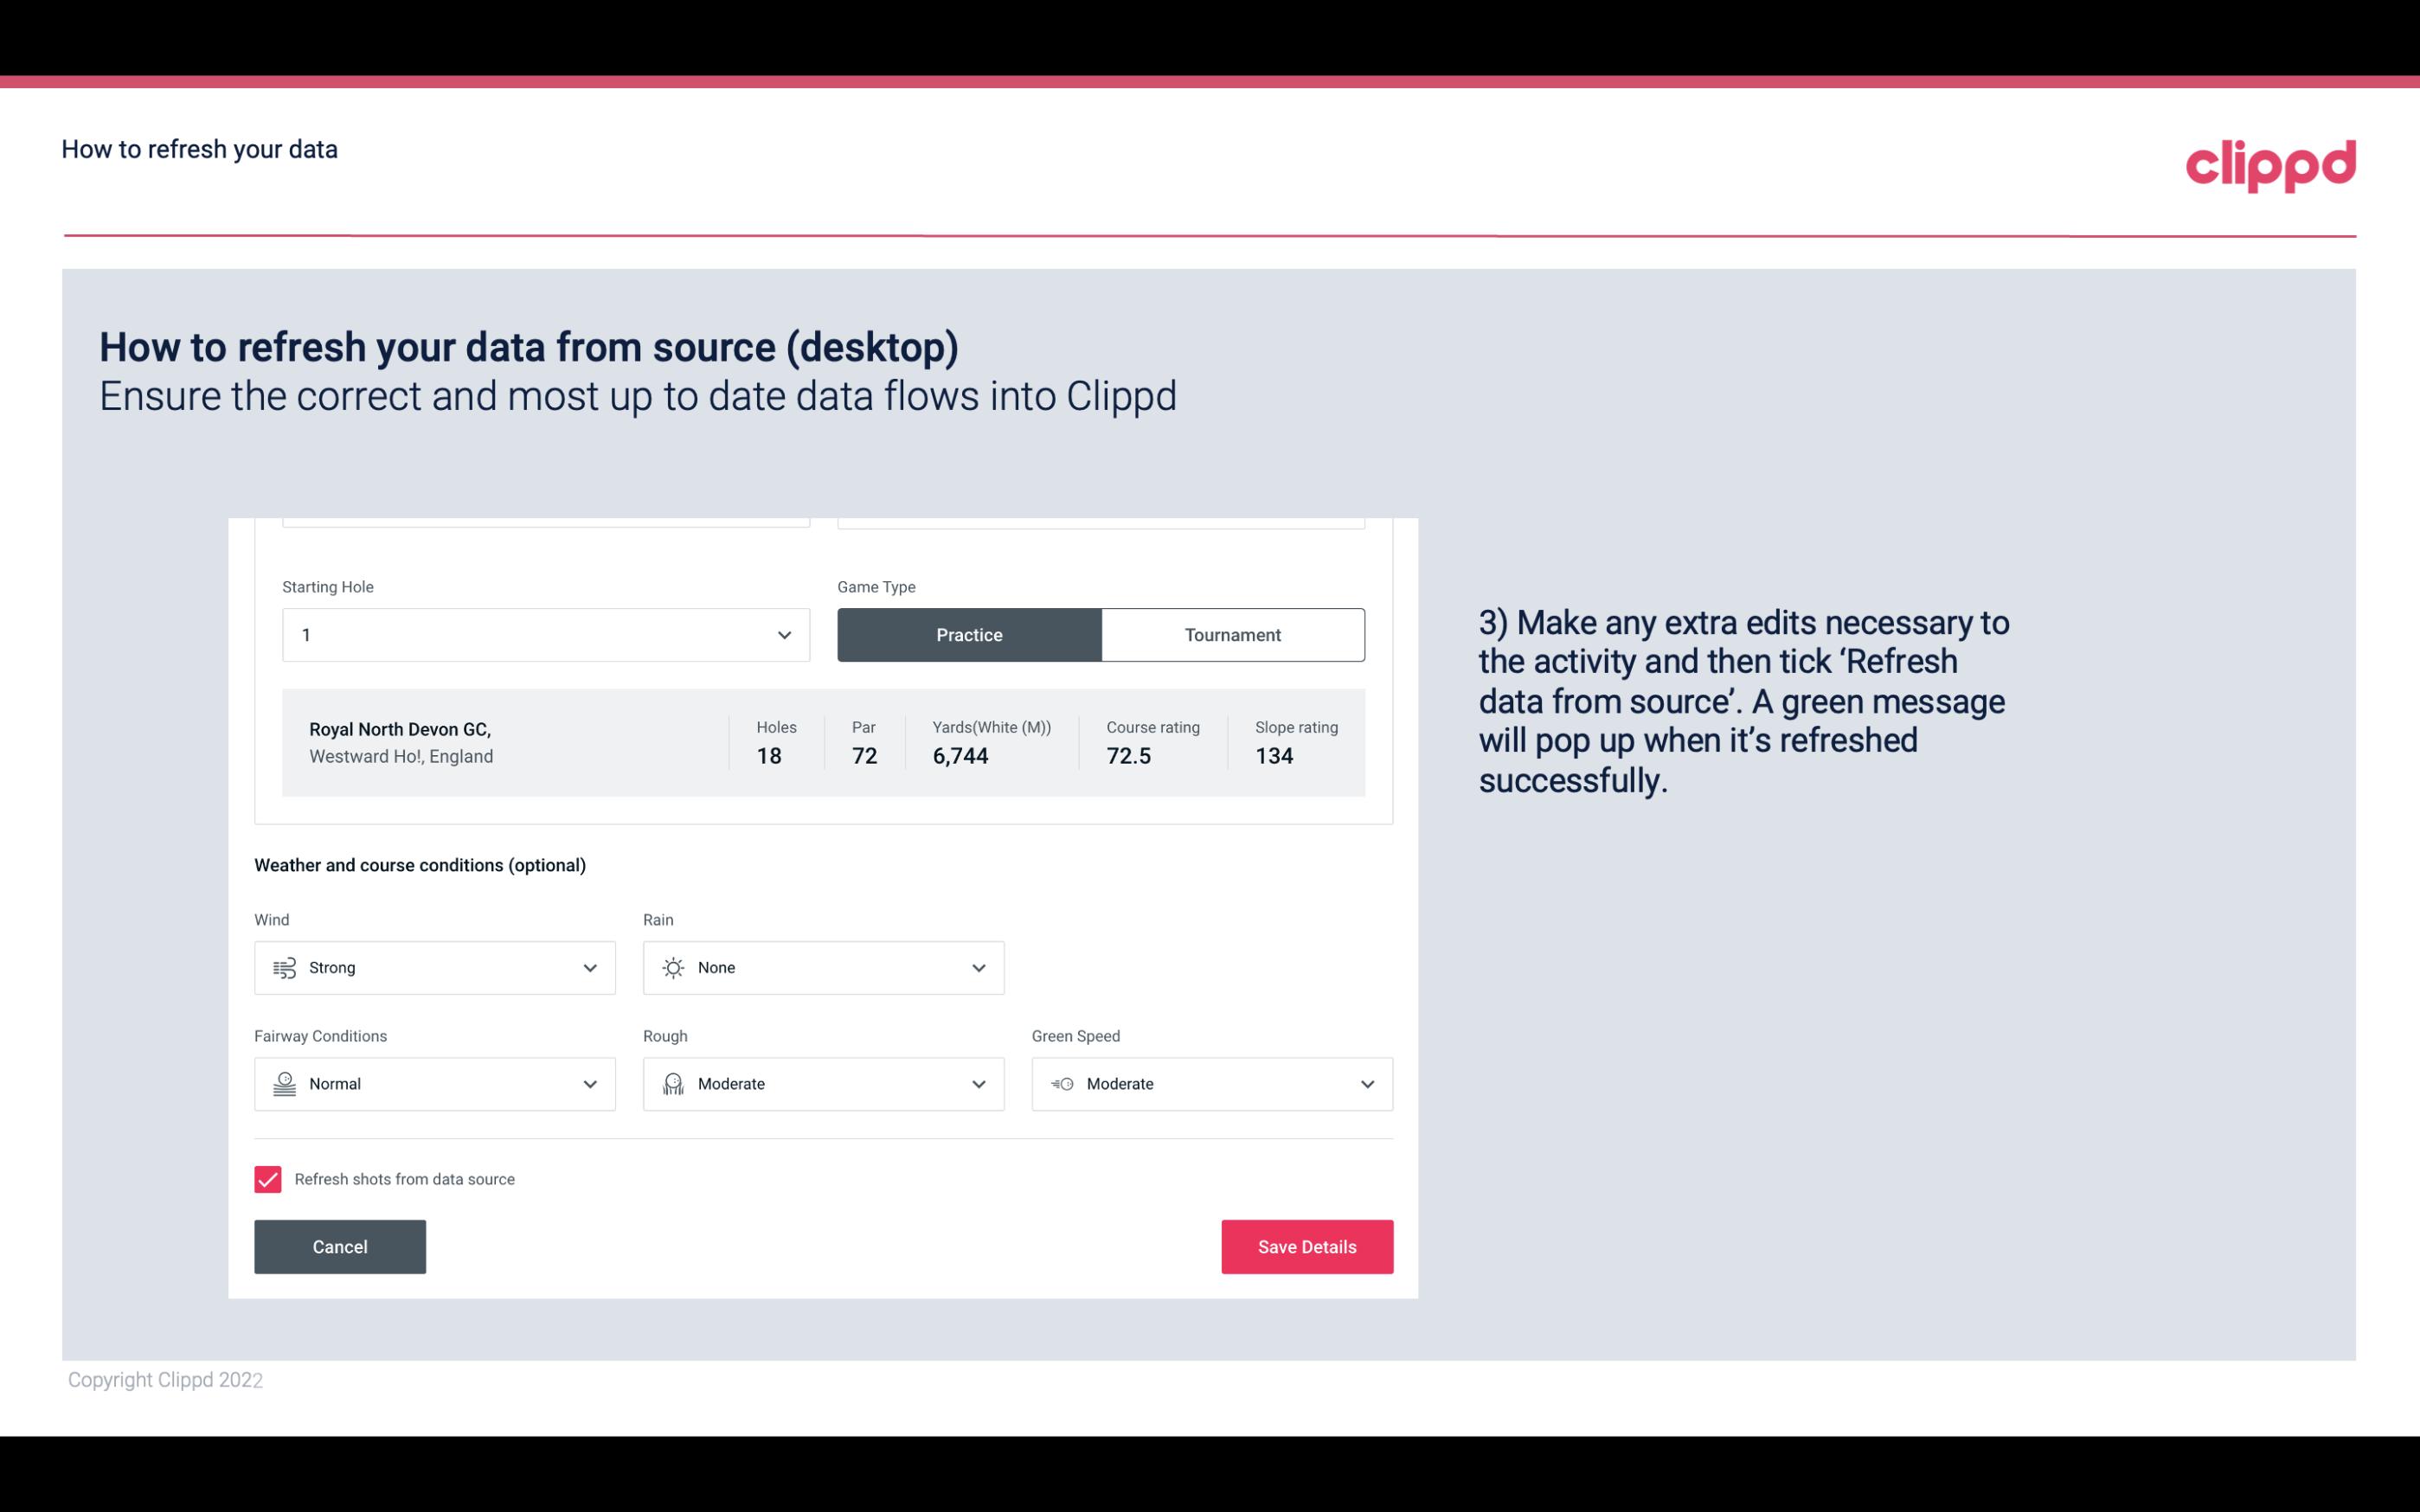Click the wind condition strong icon
The width and height of the screenshot is (2420, 1512).
(x=282, y=969)
